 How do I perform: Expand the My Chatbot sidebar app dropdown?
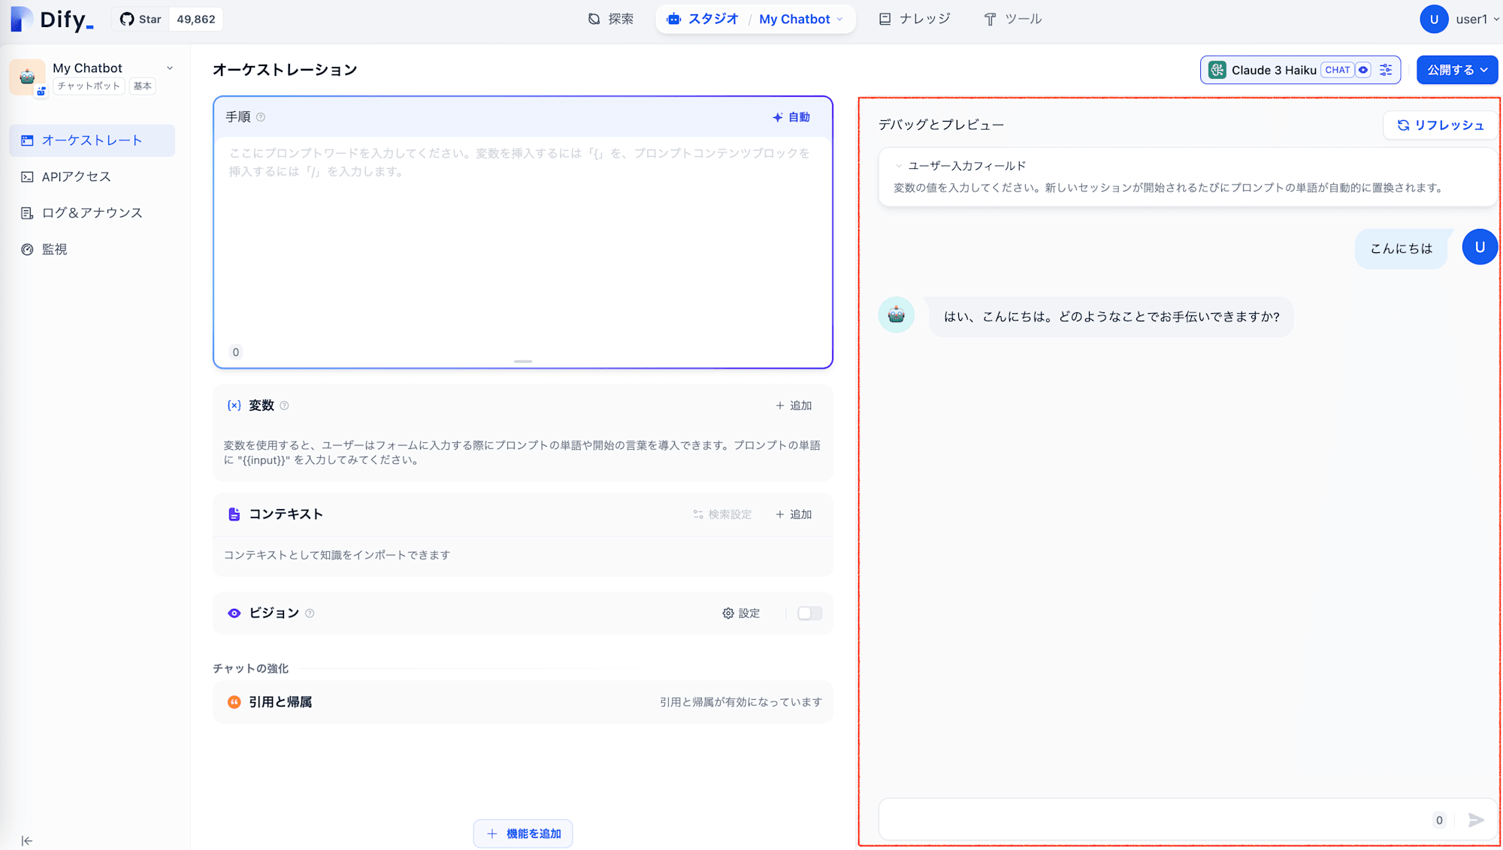tap(170, 68)
